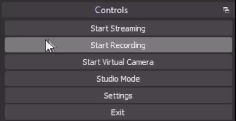Open Settings

point(118,96)
